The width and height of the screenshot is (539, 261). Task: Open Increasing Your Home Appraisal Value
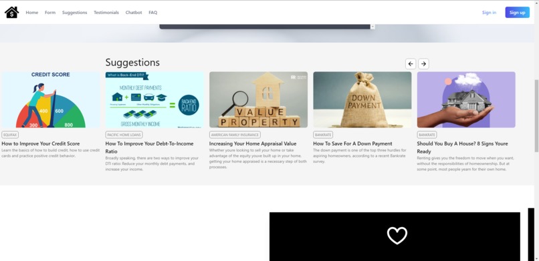coord(253,144)
